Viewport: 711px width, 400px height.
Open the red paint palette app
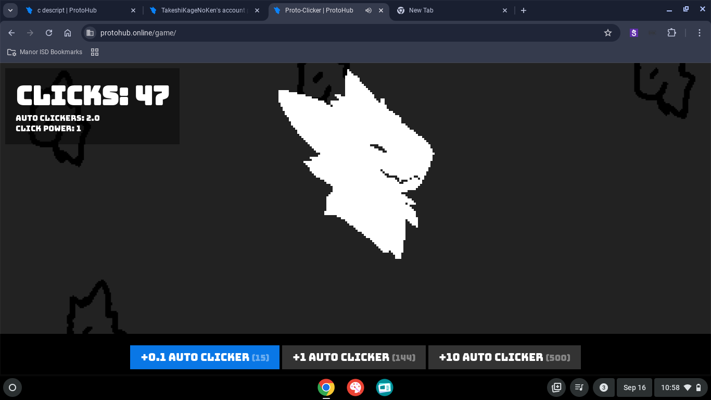[355, 387]
